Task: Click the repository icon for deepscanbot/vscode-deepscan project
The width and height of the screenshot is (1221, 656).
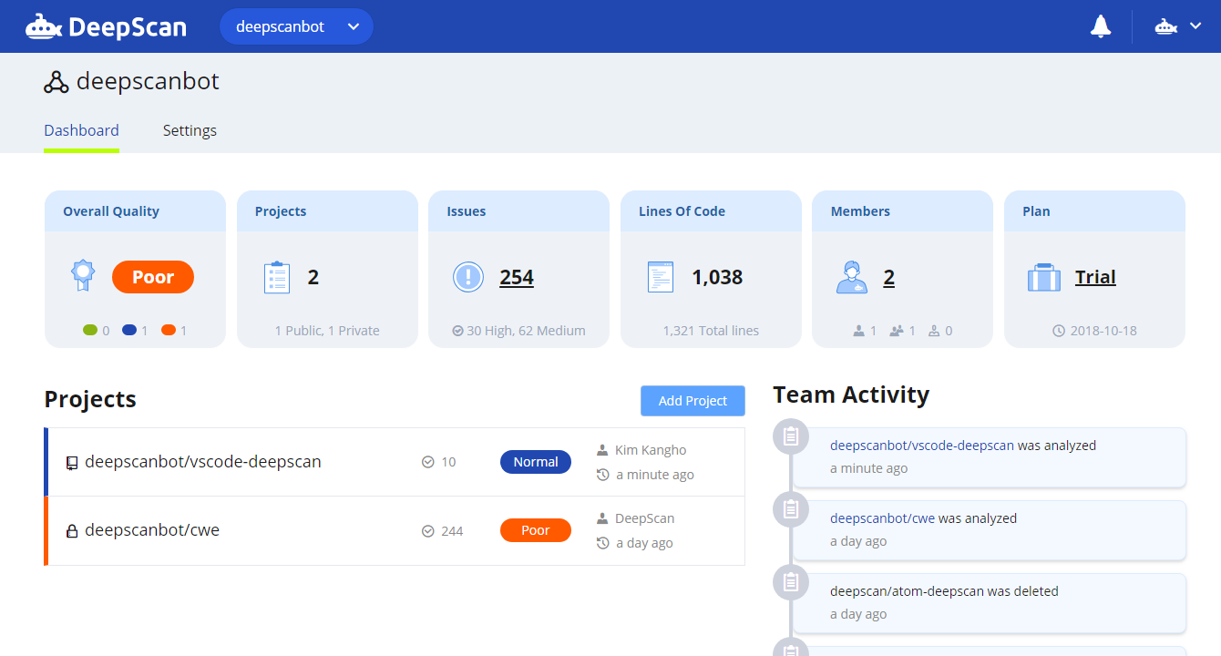Action: [x=72, y=463]
